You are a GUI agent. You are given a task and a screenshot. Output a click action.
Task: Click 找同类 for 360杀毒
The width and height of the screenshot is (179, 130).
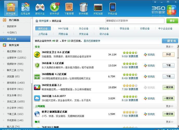(x=149, y=66)
